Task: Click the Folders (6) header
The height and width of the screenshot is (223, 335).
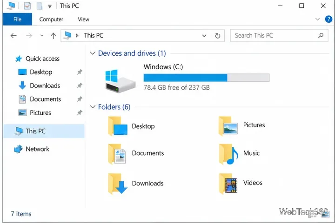Action: click(114, 107)
